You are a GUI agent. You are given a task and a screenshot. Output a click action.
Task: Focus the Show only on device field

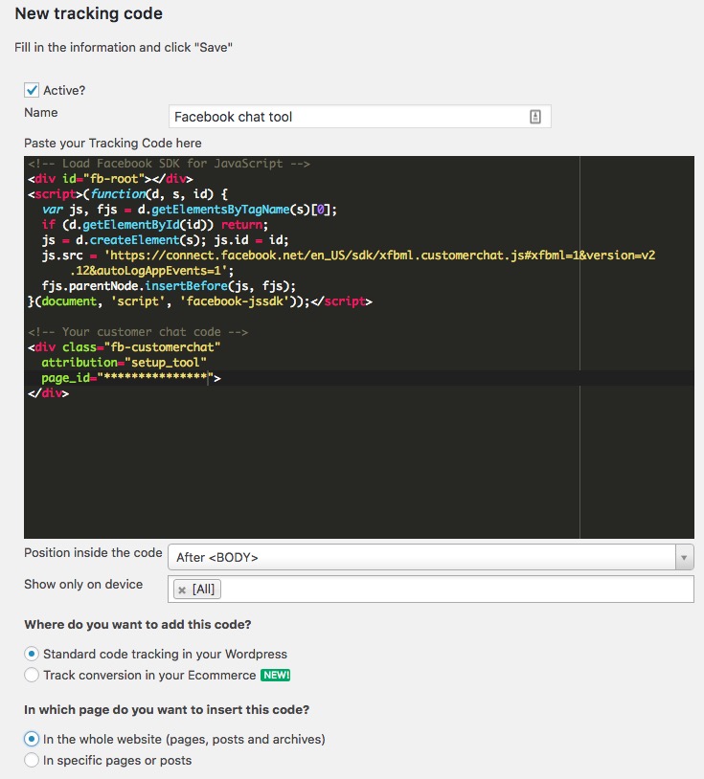tap(431, 590)
